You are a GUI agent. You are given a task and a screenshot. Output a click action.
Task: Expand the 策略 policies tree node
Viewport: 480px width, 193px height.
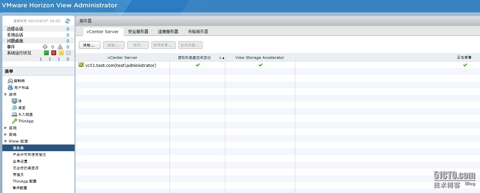[x=5, y=134]
